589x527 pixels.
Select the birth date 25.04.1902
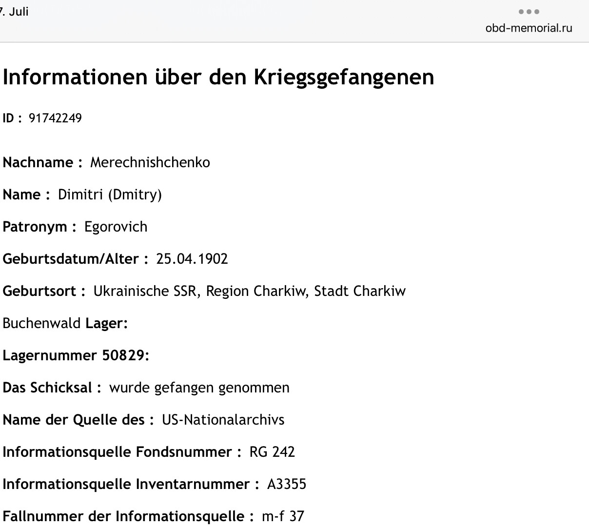pyautogui.click(x=192, y=259)
